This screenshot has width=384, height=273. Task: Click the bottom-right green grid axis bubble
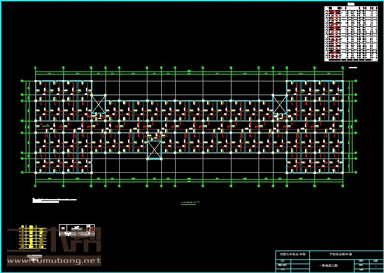[343, 187]
